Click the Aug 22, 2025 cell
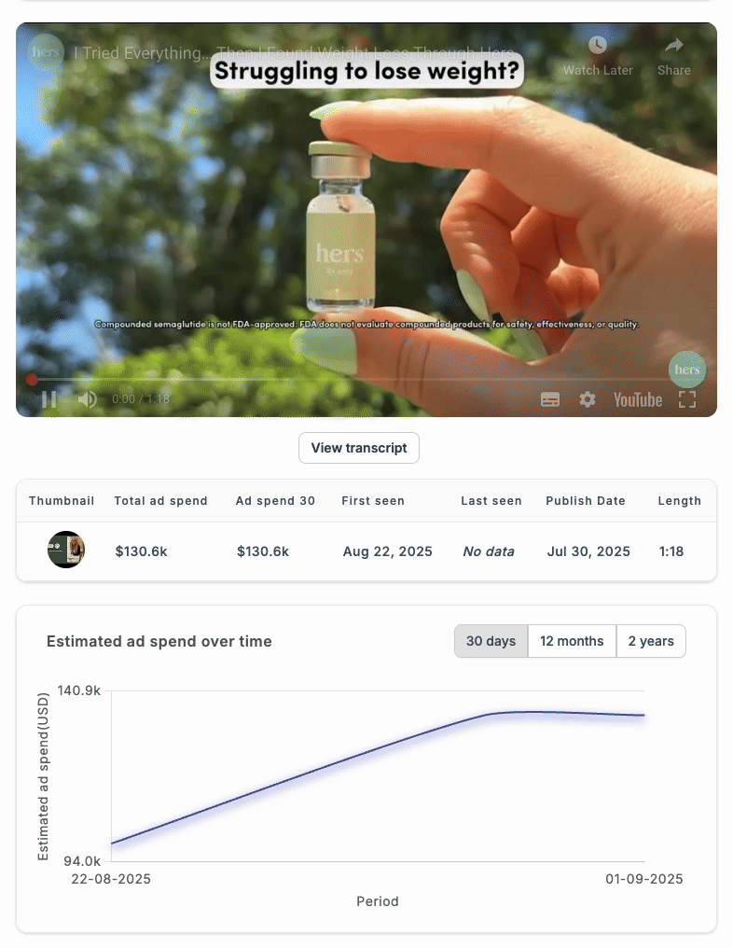The width and height of the screenshot is (733, 948). 387,551
